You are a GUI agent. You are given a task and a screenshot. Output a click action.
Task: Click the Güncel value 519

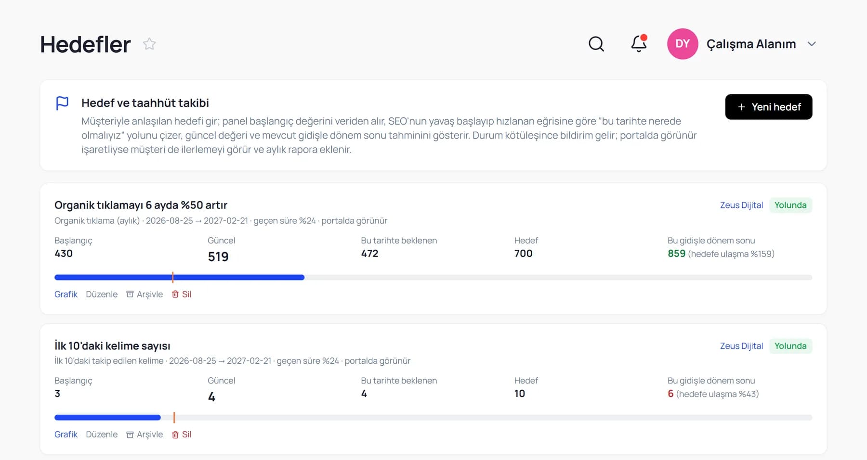point(218,257)
